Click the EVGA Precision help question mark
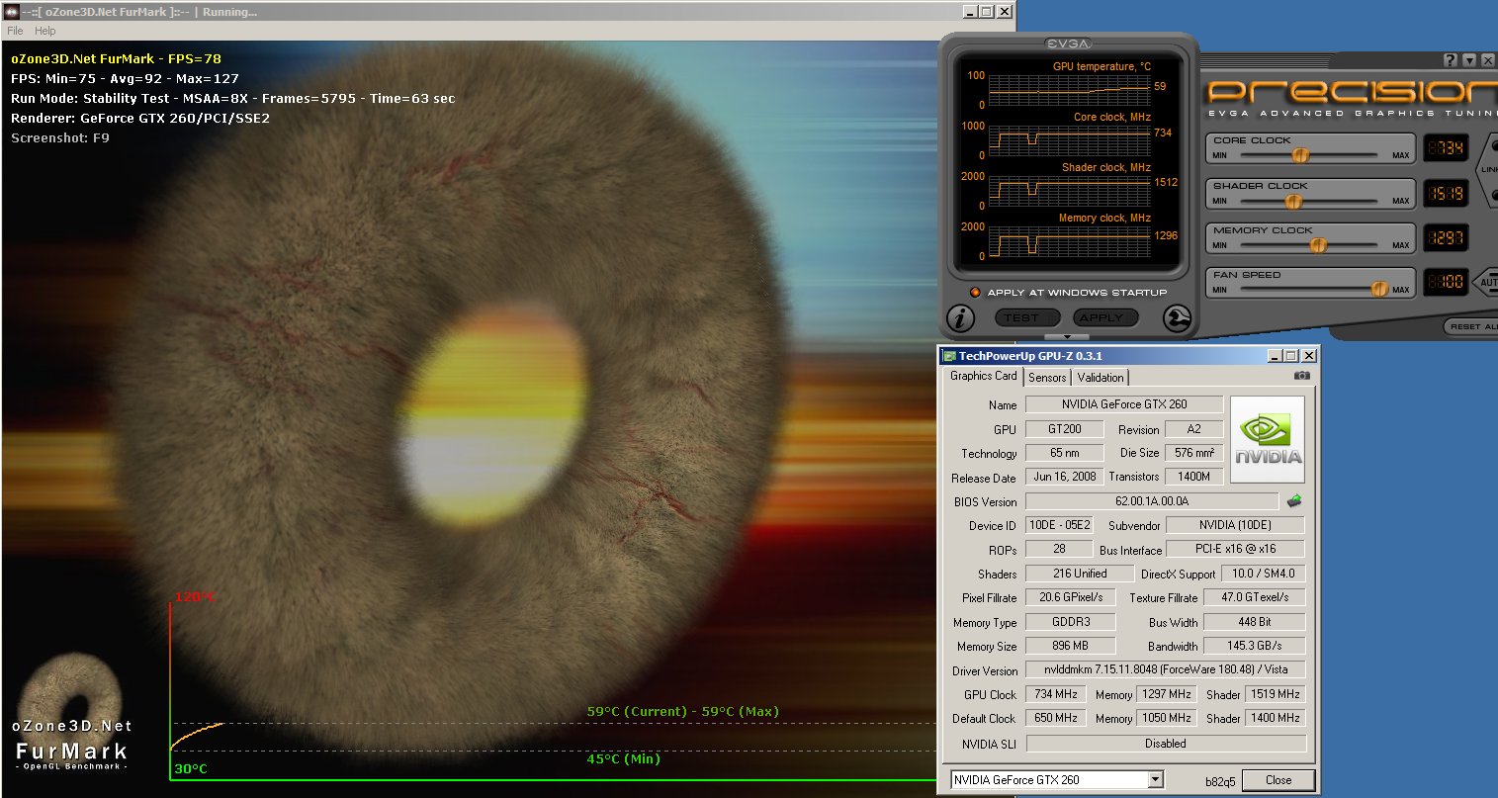Screen dimensions: 1498x798 click(x=1450, y=61)
